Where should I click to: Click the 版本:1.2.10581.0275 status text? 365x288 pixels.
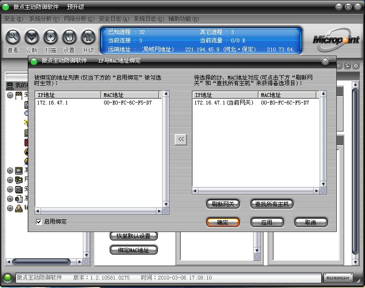pos(101,278)
